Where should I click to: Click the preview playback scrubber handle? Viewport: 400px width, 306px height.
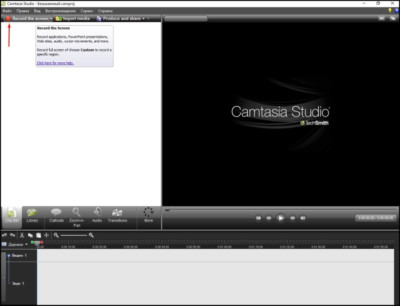[167, 210]
